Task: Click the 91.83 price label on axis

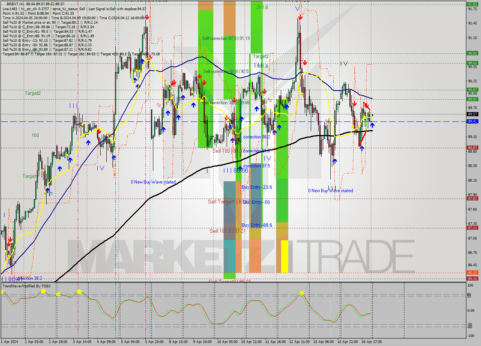Action: point(472,4)
